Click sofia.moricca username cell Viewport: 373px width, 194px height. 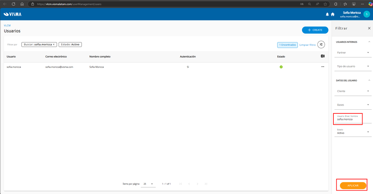pyautogui.click(x=14, y=67)
